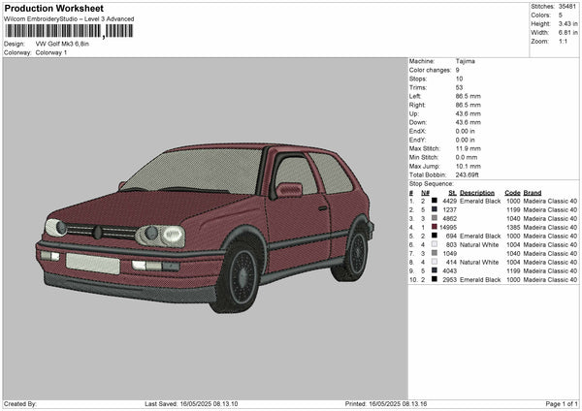Image resolution: width=582 pixels, height=411 pixels.
Task: Click the black swatch in stop row 10
Action: click(x=435, y=279)
